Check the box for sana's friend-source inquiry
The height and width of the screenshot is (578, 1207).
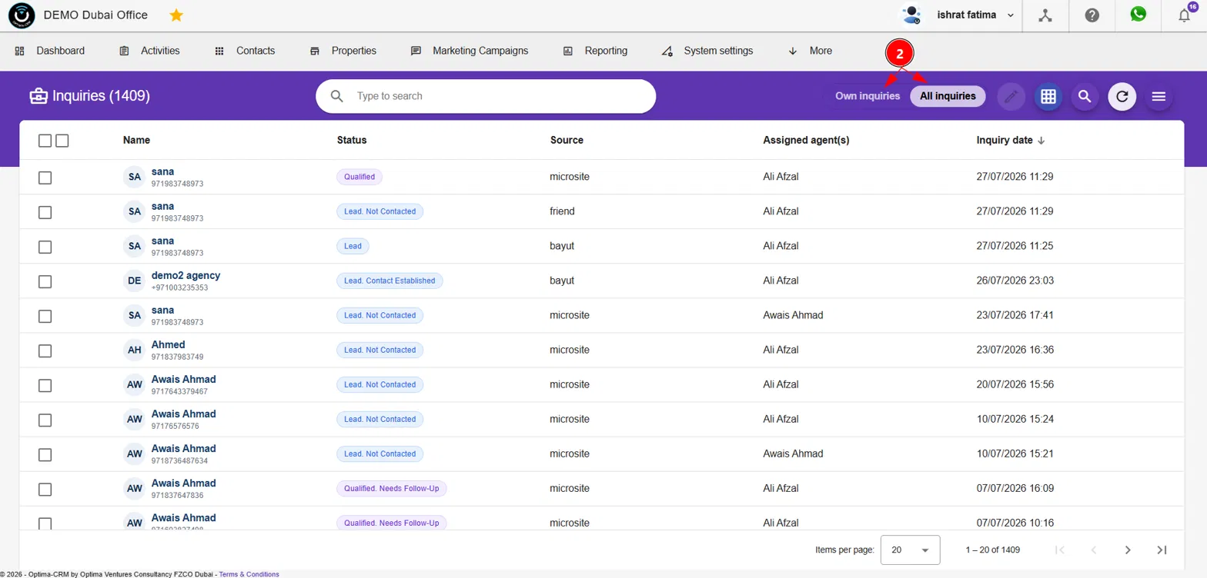pos(45,212)
